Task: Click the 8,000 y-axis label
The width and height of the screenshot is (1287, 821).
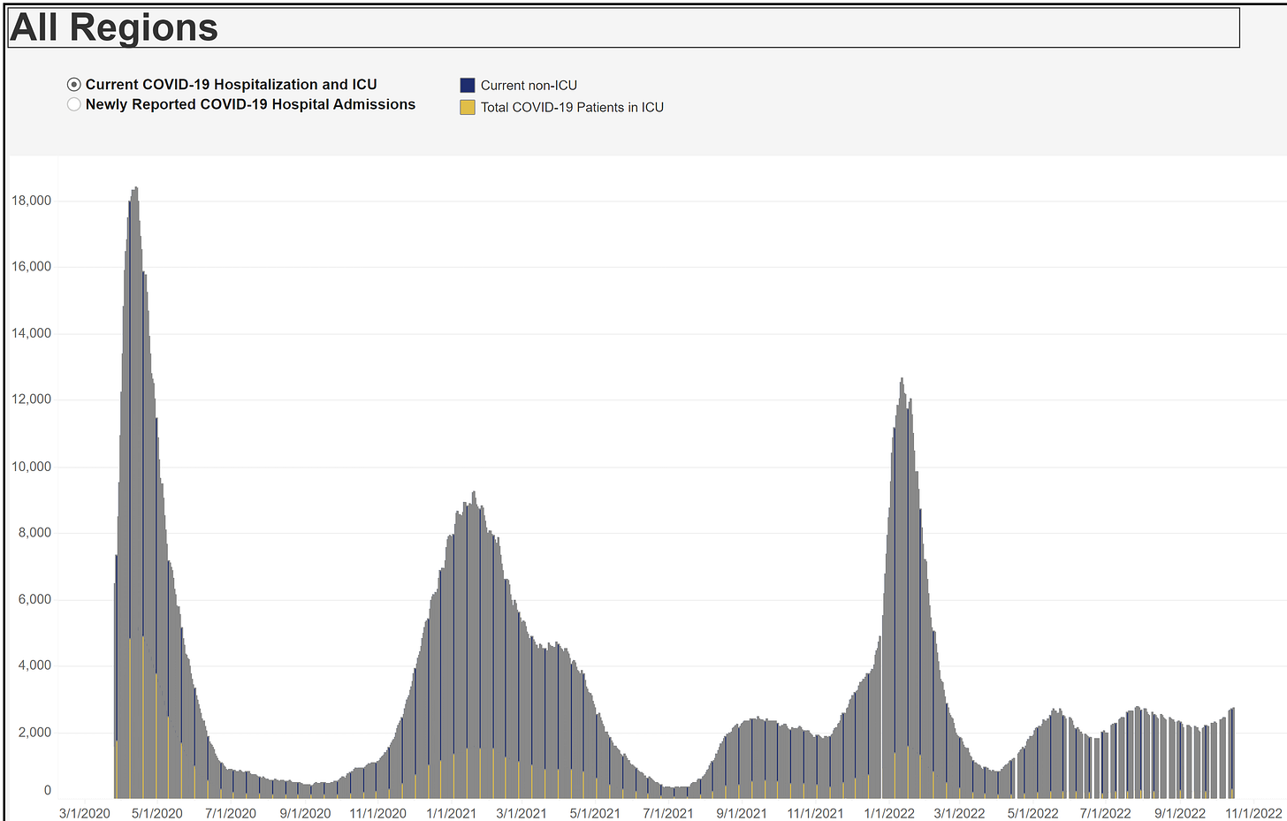Action: pos(35,533)
